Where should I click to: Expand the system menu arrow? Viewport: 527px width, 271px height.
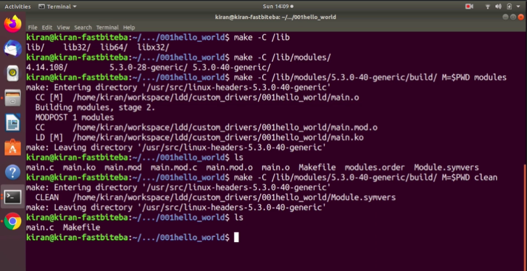click(x=518, y=7)
